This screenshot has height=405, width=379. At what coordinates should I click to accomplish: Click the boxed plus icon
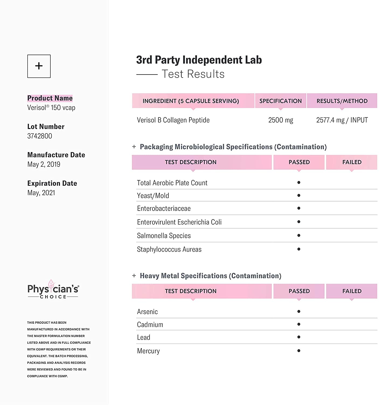pos(39,66)
